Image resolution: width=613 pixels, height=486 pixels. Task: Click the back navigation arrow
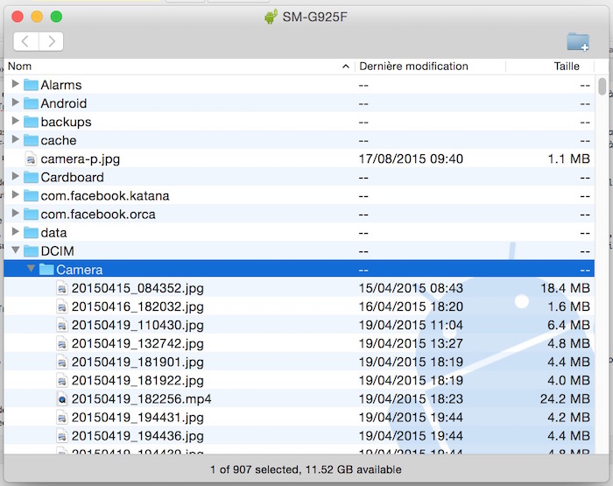pyautogui.click(x=26, y=41)
